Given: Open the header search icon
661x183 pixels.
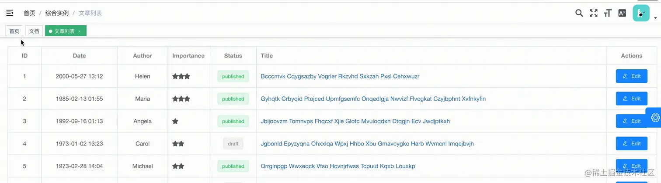Looking at the screenshot, I should [x=579, y=13].
